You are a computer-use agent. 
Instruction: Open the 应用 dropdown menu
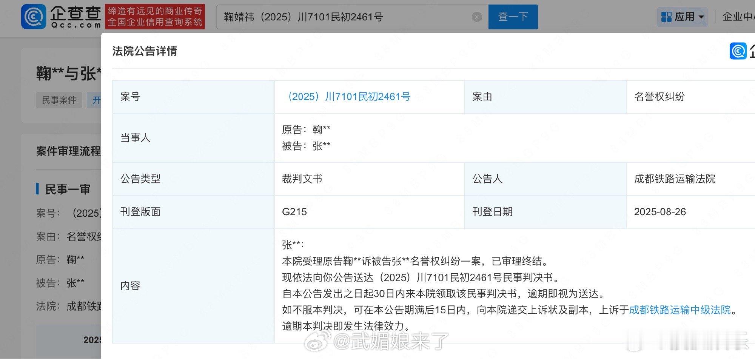[683, 17]
